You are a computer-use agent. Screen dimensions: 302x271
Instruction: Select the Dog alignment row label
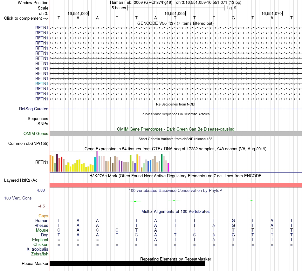[x=45, y=235]
